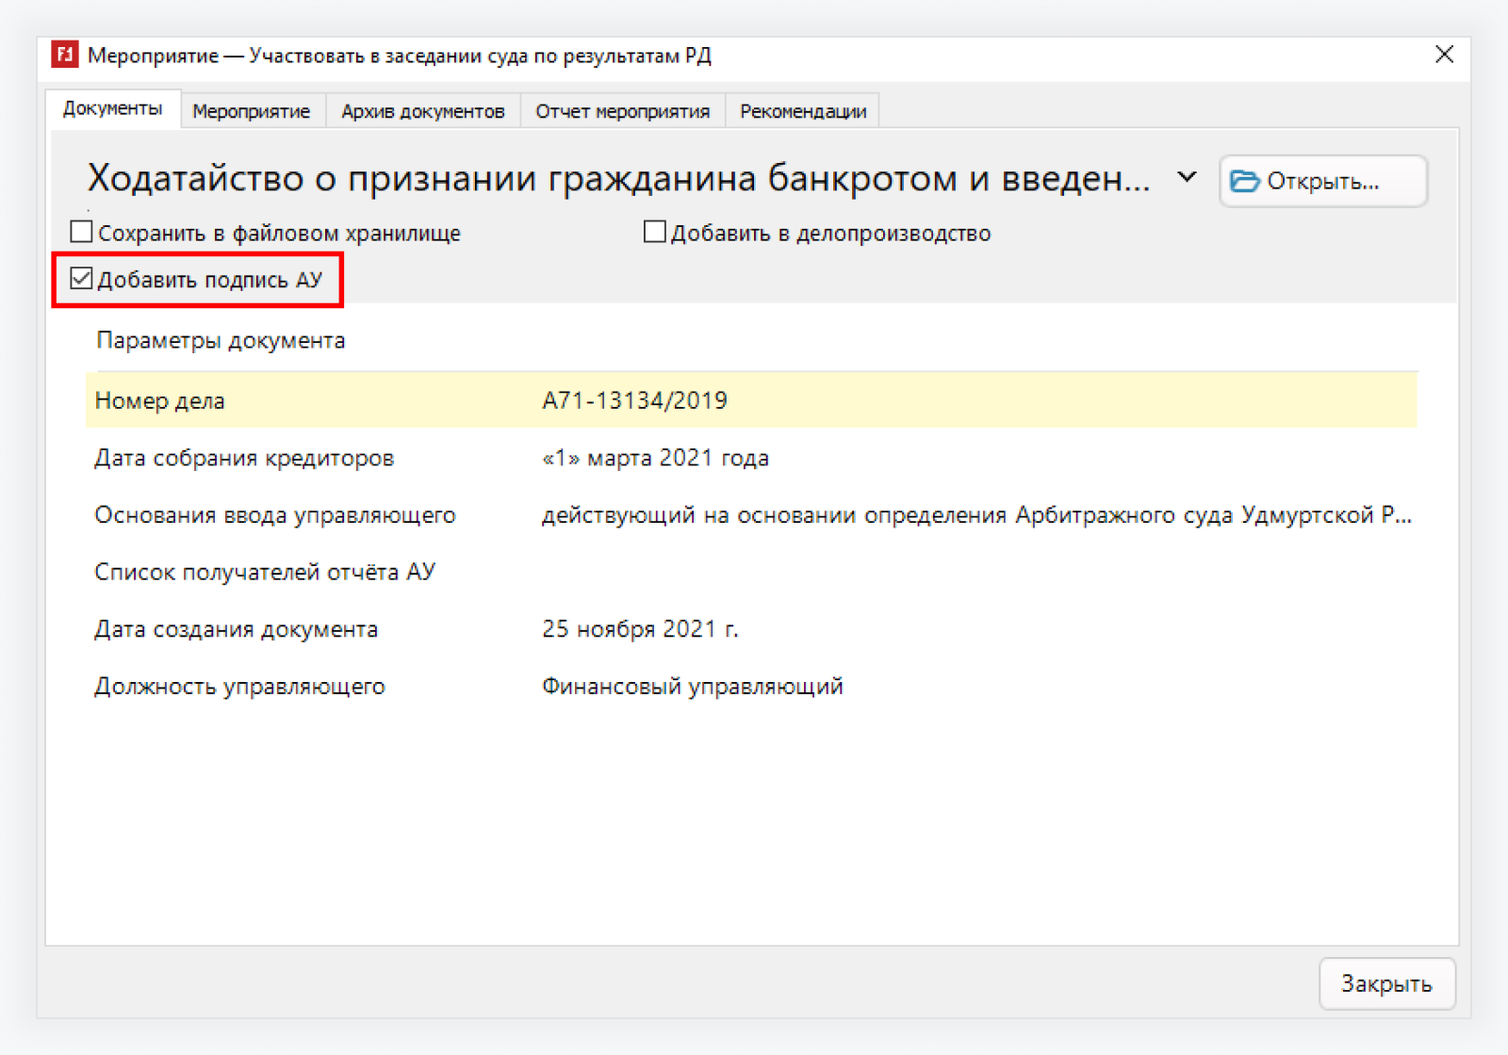Select the Номер дела row label
The width and height of the screenshot is (1508, 1055).
(159, 400)
